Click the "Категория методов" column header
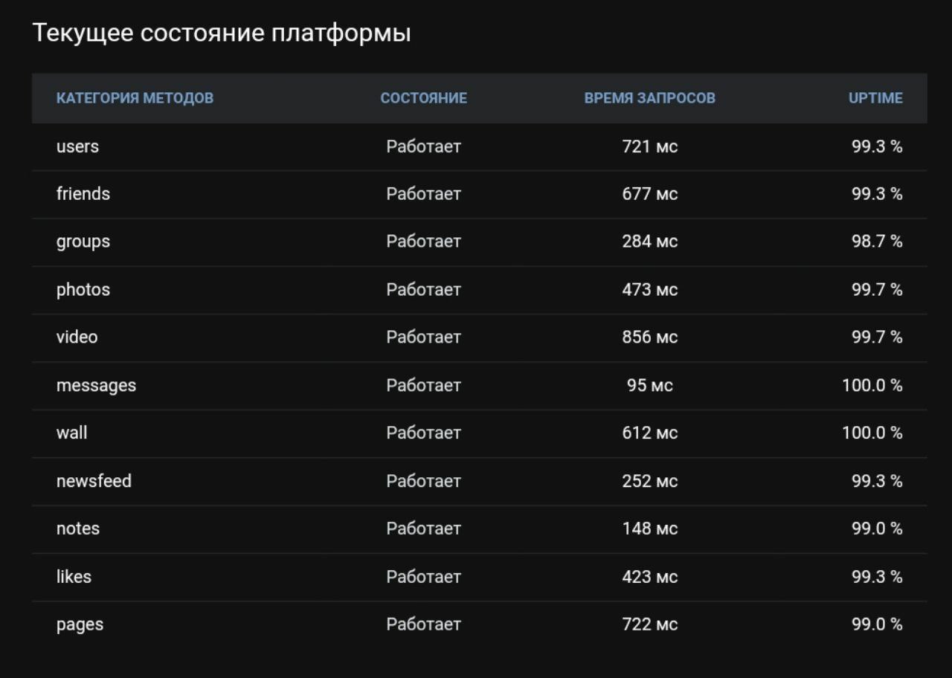 (135, 98)
